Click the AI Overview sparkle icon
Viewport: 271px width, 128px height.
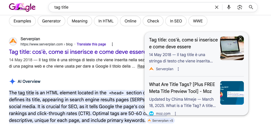coord(12,81)
